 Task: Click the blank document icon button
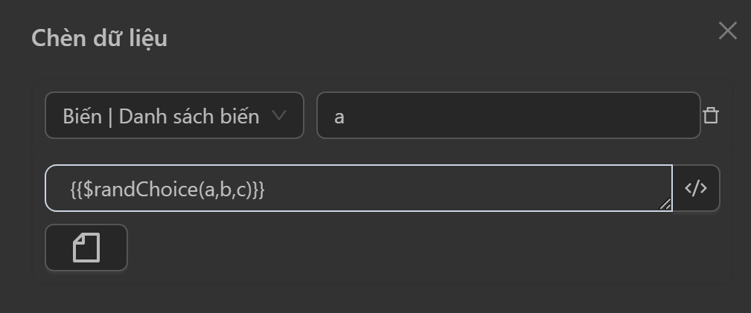[x=86, y=248]
